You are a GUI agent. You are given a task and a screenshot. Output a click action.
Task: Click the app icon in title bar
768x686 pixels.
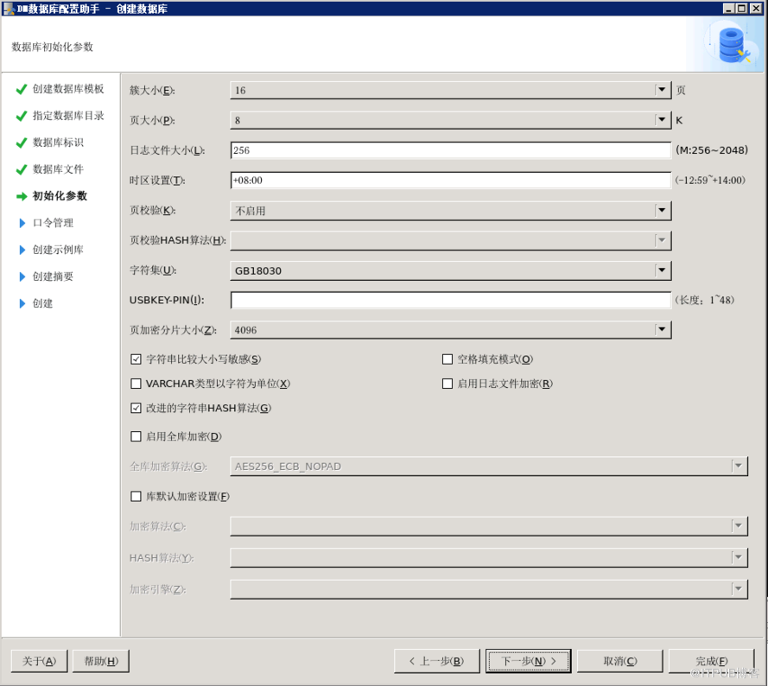tap(9, 9)
